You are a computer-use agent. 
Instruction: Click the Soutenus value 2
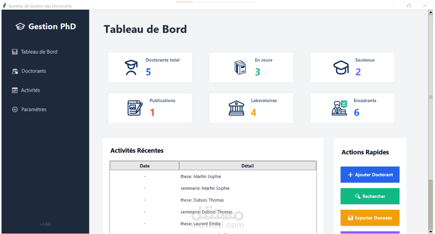click(x=358, y=72)
